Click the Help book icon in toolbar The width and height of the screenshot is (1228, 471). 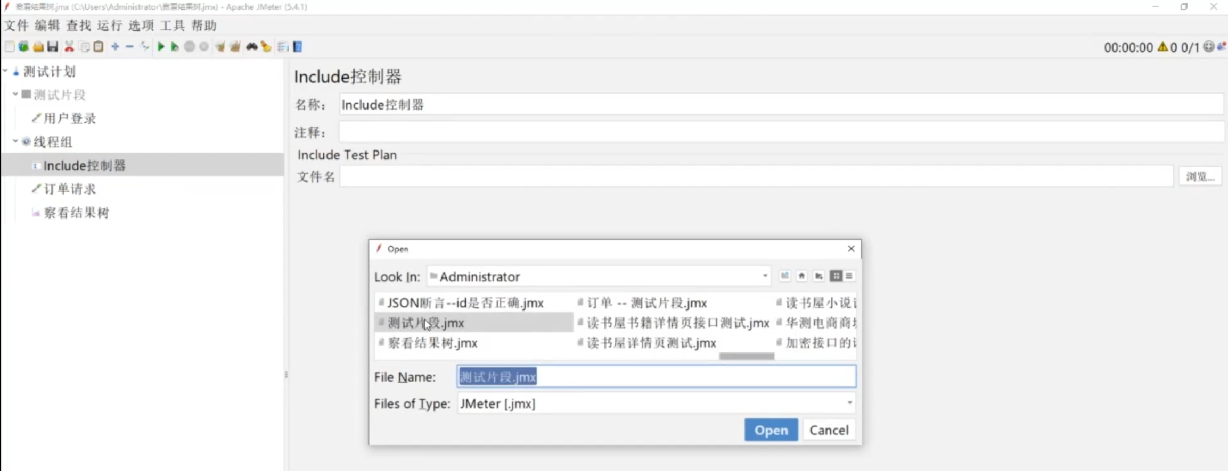298,47
